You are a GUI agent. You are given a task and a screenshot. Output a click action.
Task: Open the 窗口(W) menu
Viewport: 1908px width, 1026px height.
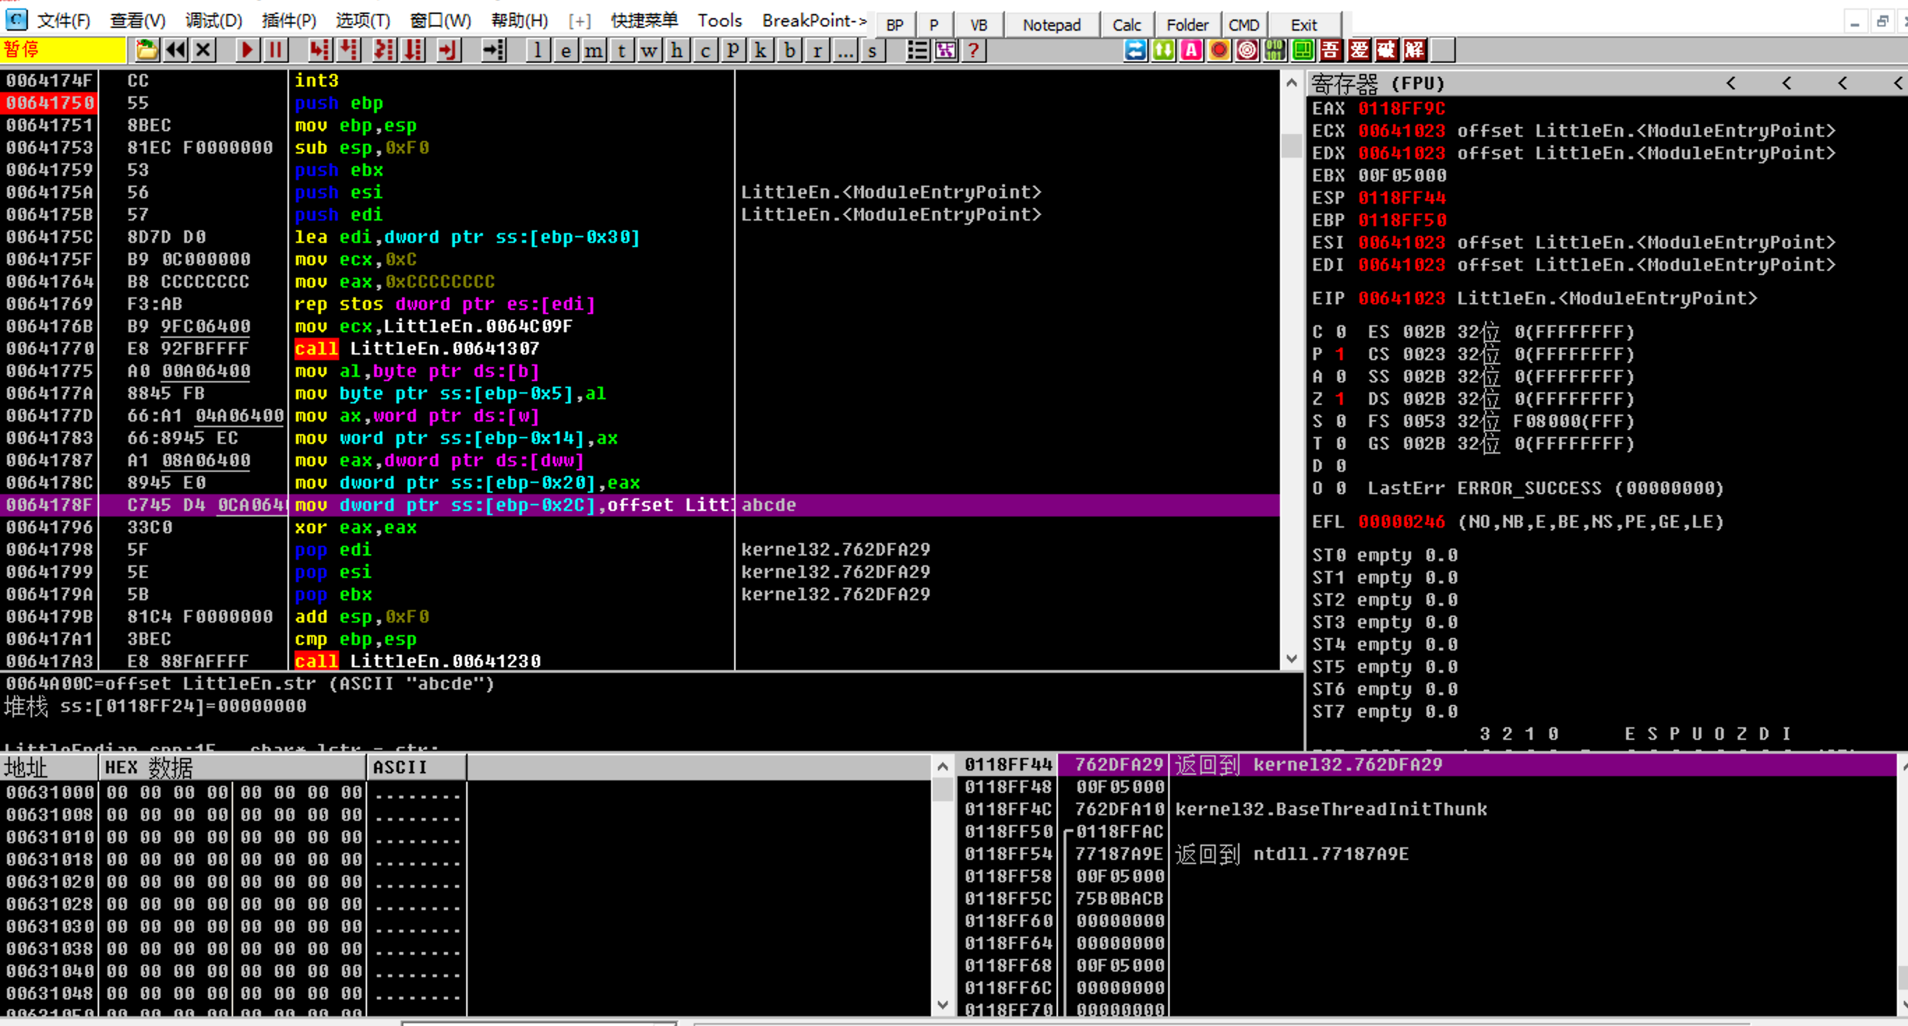tap(440, 21)
